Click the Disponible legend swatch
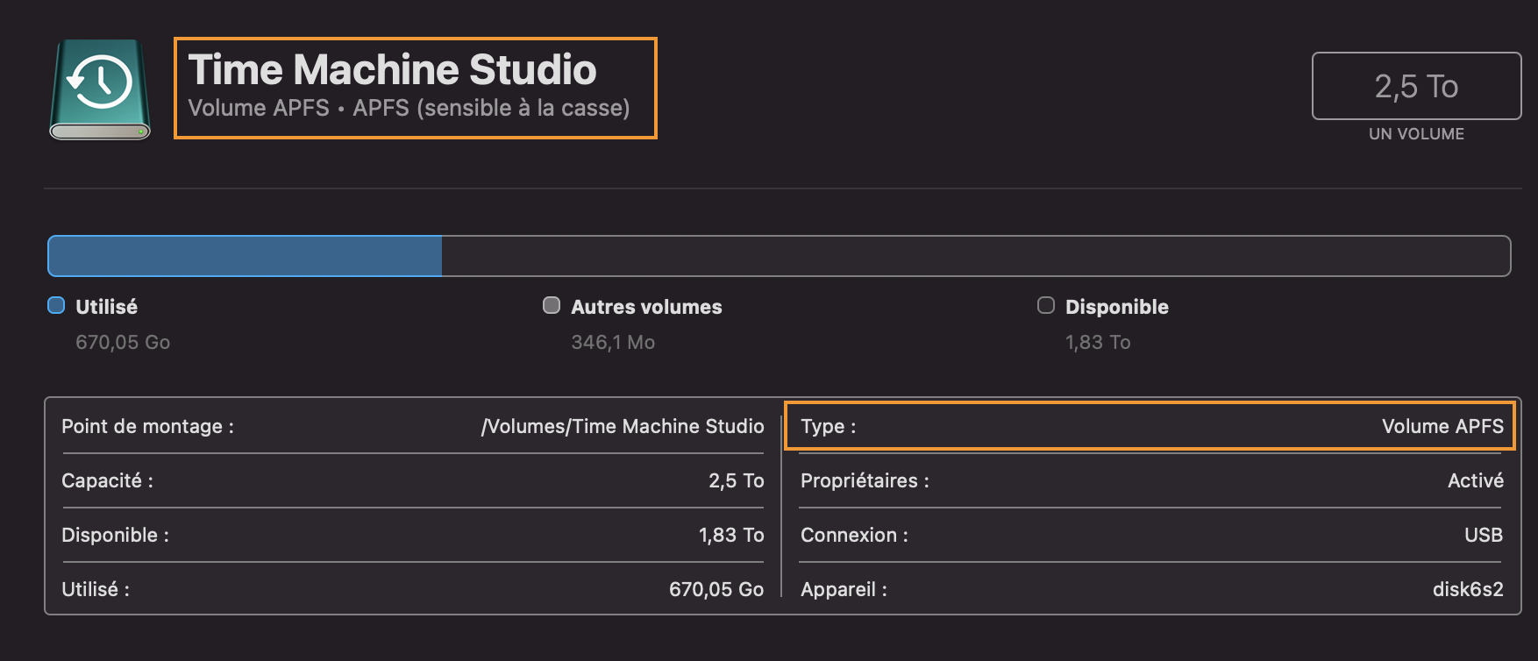This screenshot has height=661, width=1538. coord(1046,305)
